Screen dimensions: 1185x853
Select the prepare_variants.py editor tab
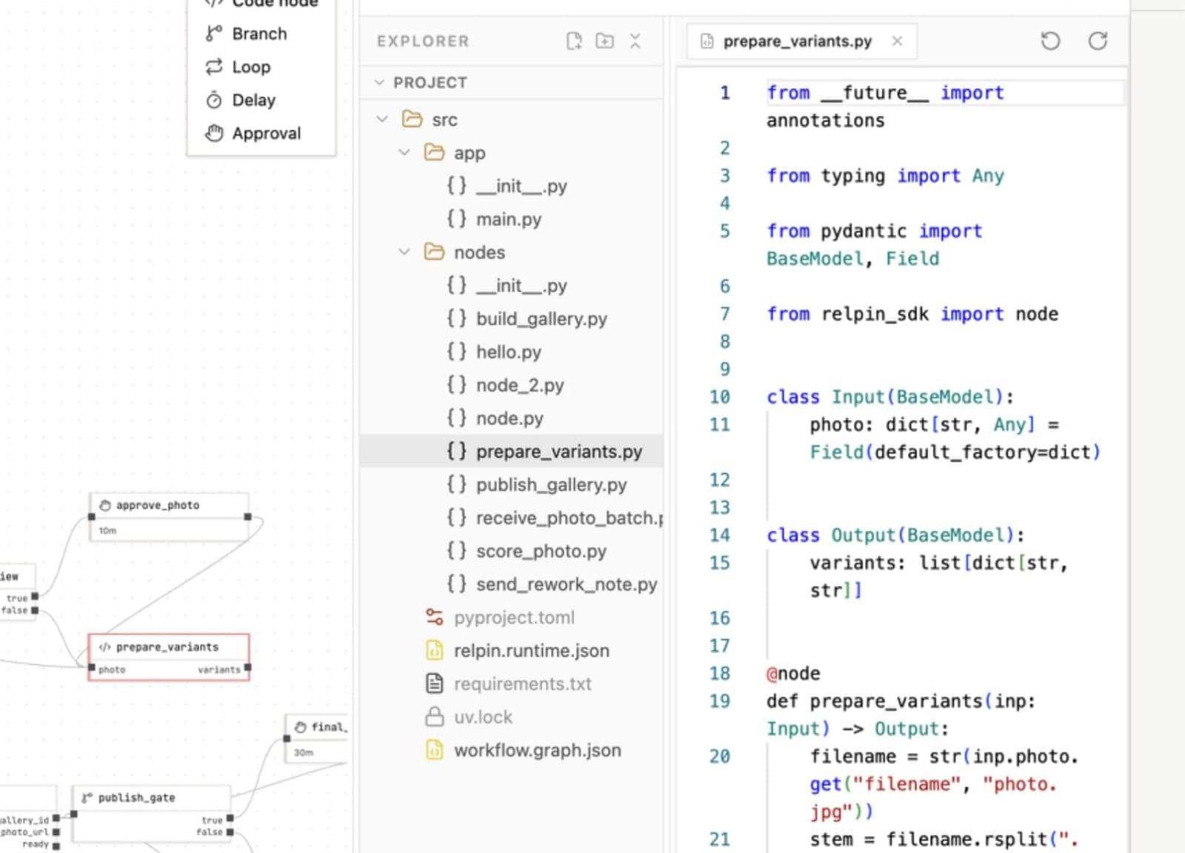(801, 41)
